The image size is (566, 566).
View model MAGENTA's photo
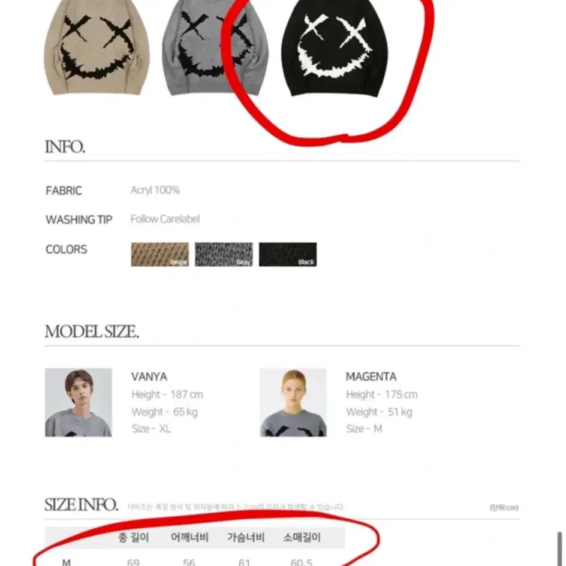[x=293, y=402]
